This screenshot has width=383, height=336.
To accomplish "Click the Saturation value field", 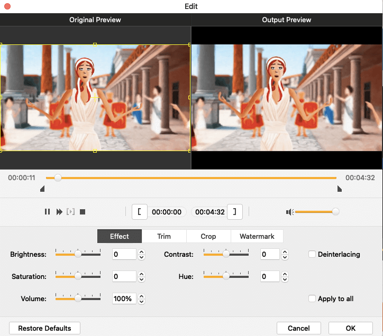I will tap(124, 276).
